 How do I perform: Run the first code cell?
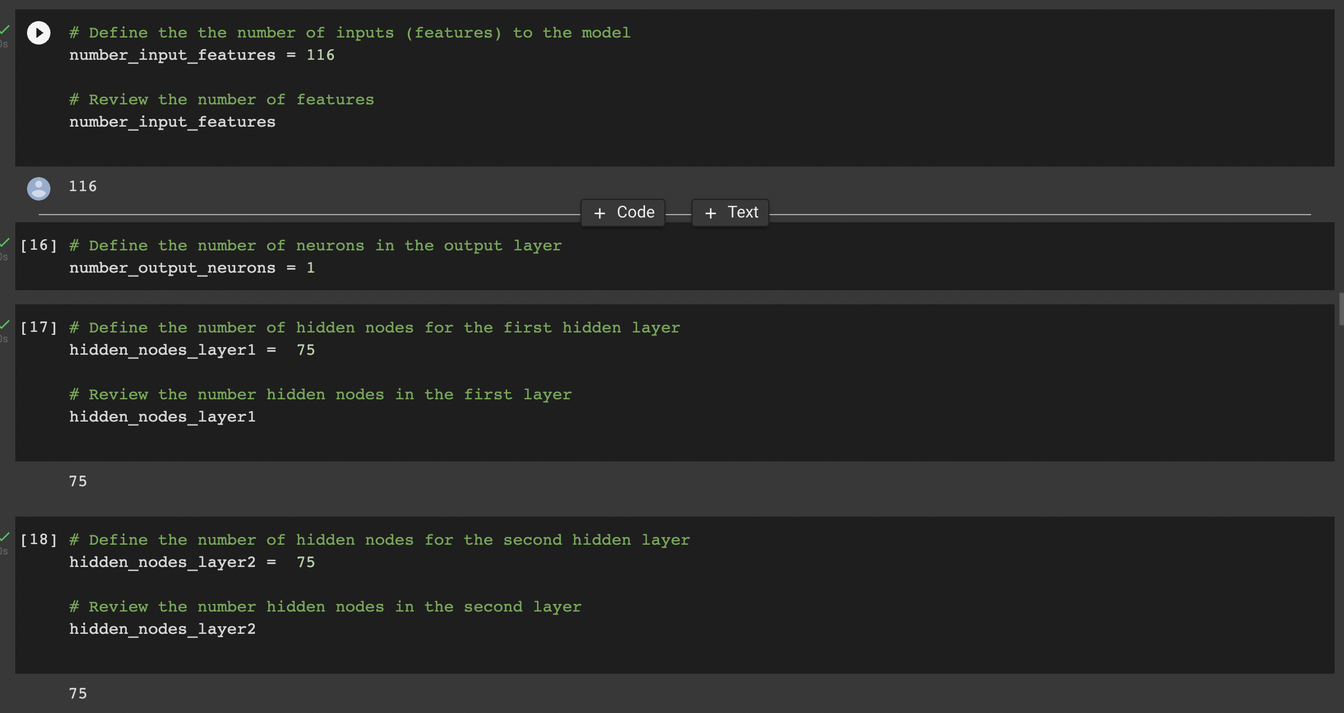(39, 33)
